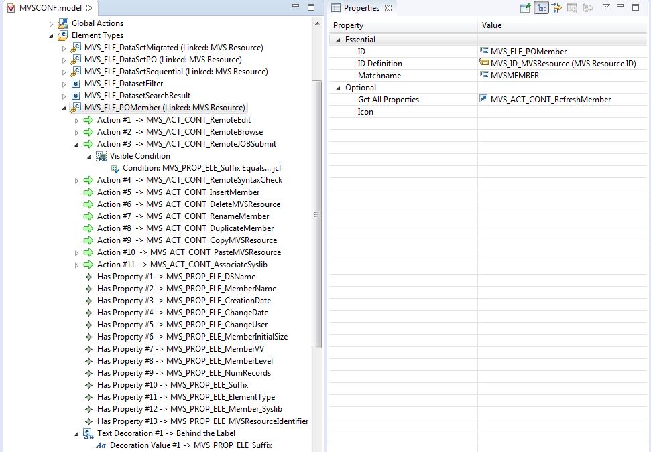Click the Visible Condition icon
651x452 pixels.
101,156
